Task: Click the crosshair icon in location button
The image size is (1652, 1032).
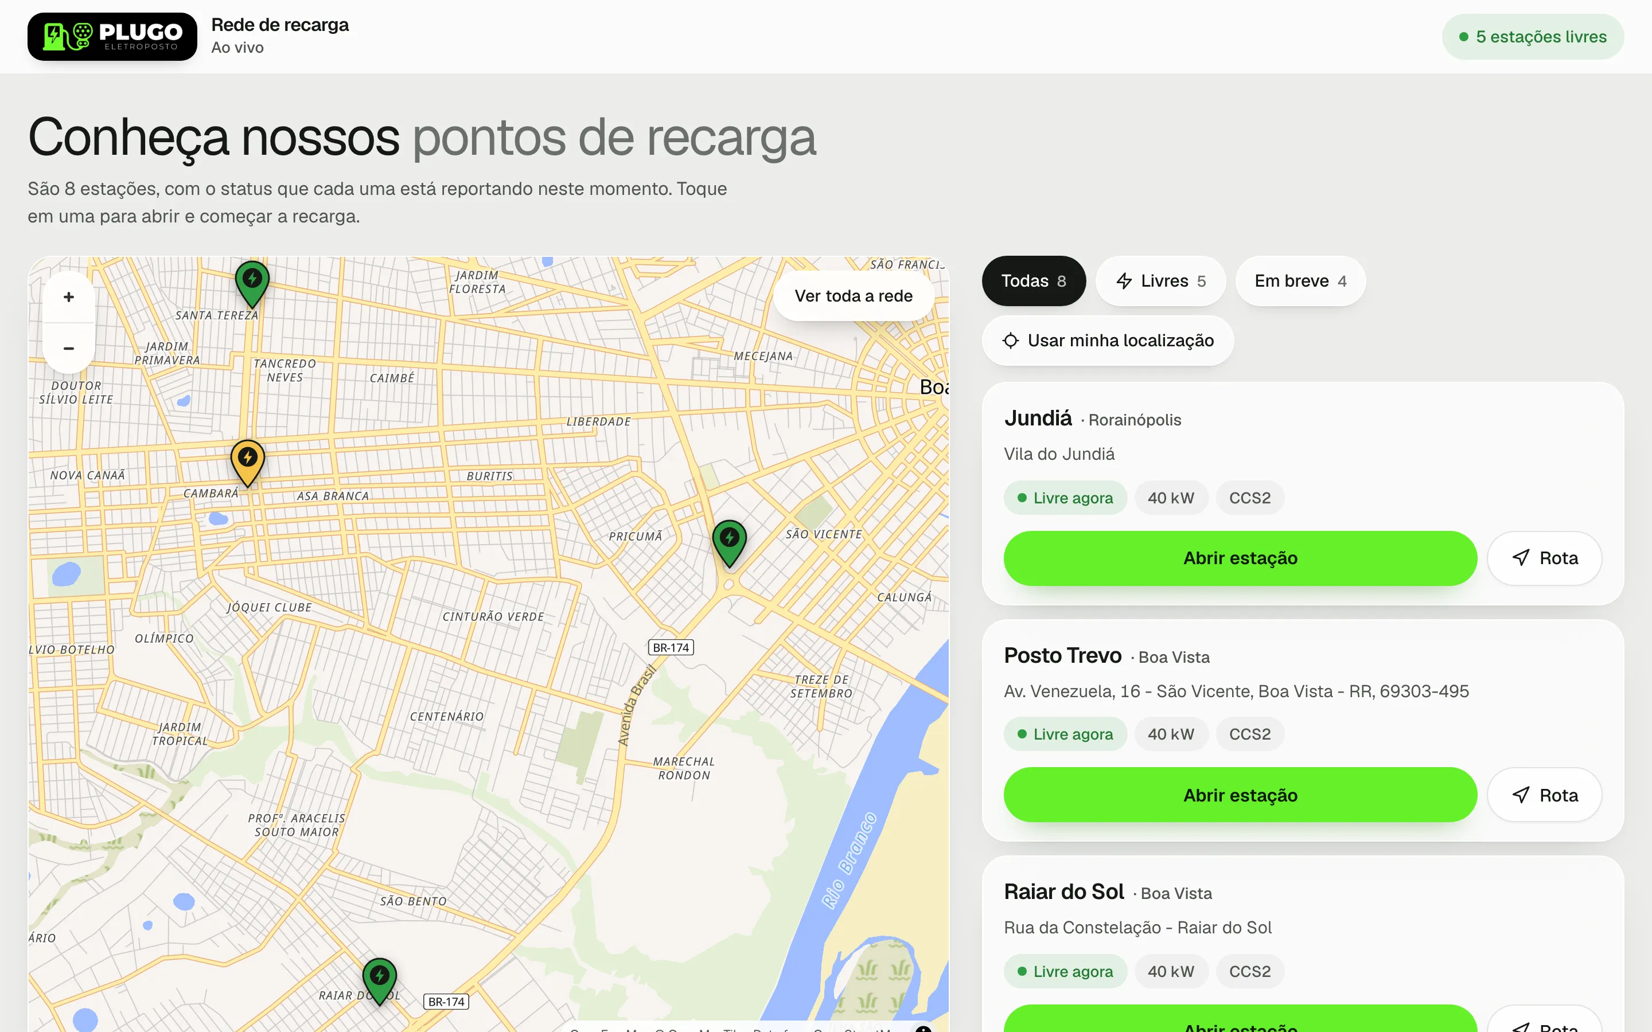Action: pyautogui.click(x=1010, y=340)
